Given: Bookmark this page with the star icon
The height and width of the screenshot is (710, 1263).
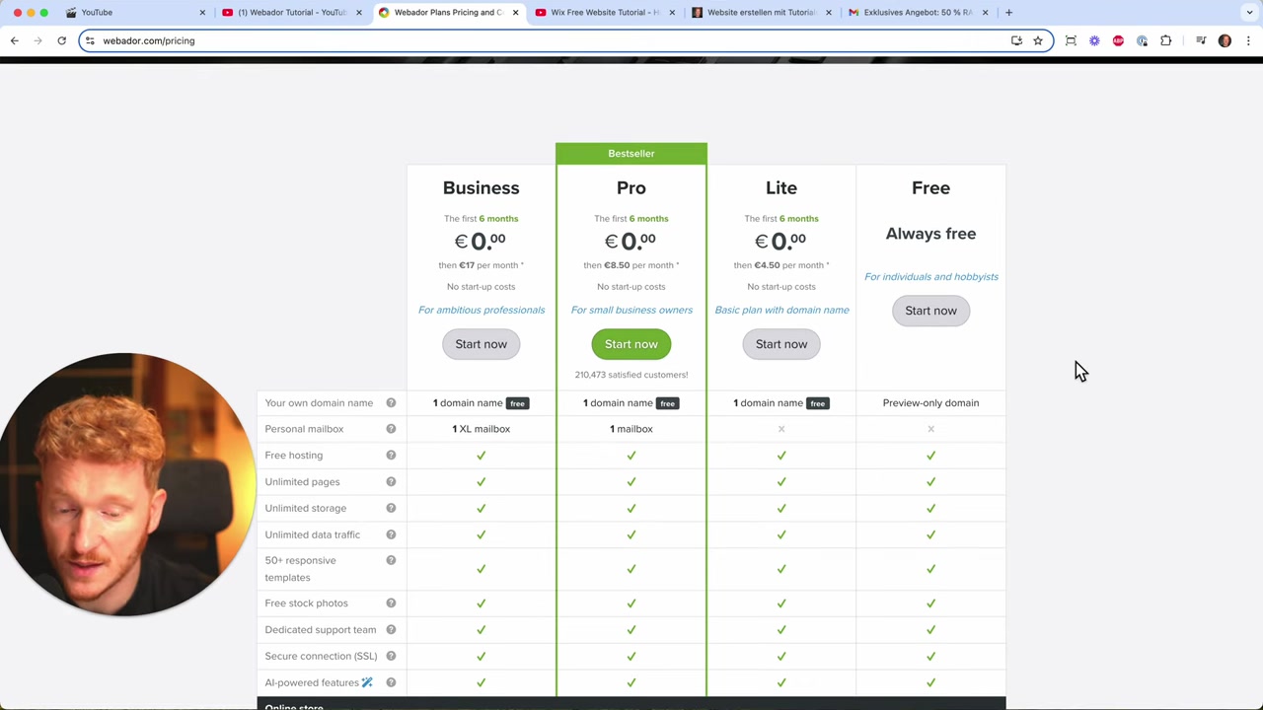Looking at the screenshot, I should 1037,40.
